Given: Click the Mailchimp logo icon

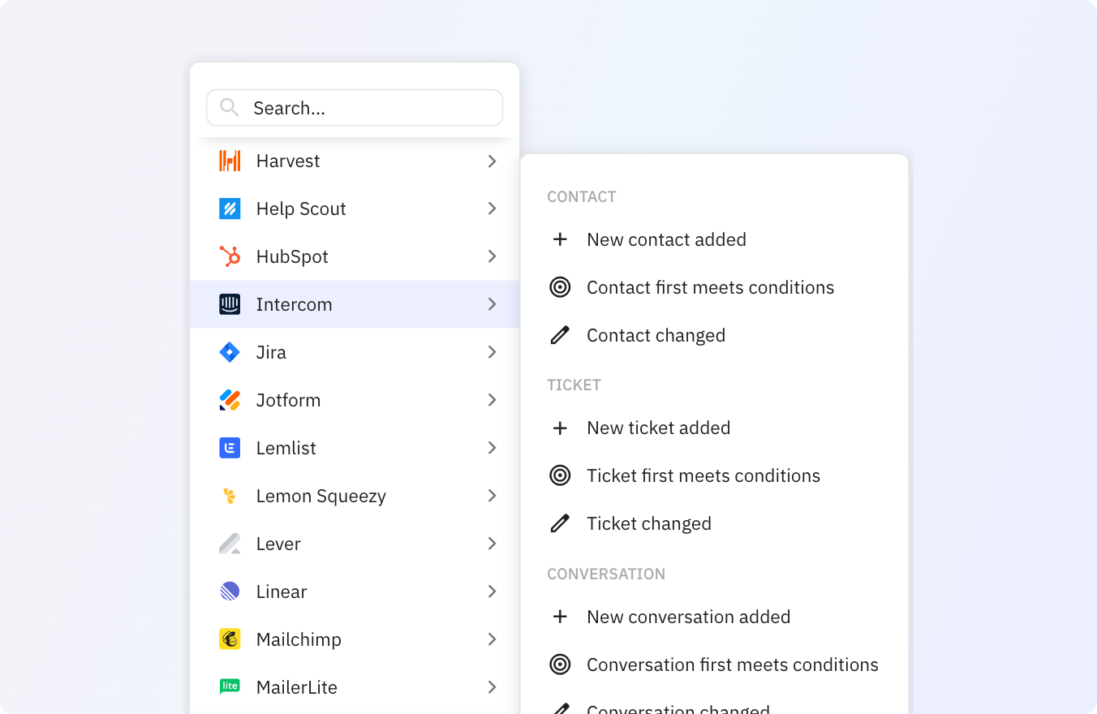Looking at the screenshot, I should [x=230, y=639].
